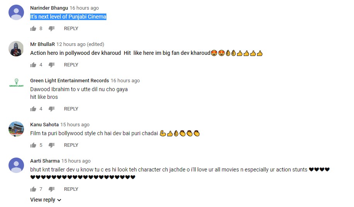354x207 pixels.
Task: Thumbs down Green Light Entertainment Records comment
Action: tap(51, 109)
